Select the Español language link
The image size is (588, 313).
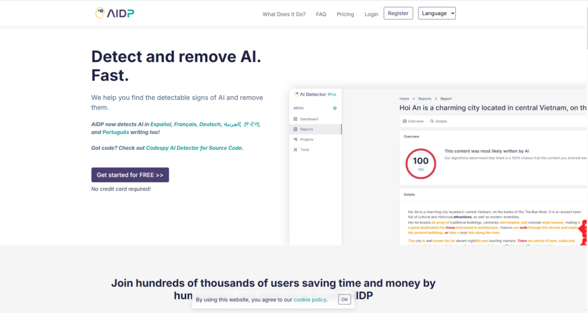tap(161, 124)
